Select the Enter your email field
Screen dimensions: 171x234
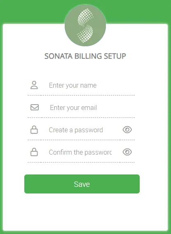[x=81, y=107]
